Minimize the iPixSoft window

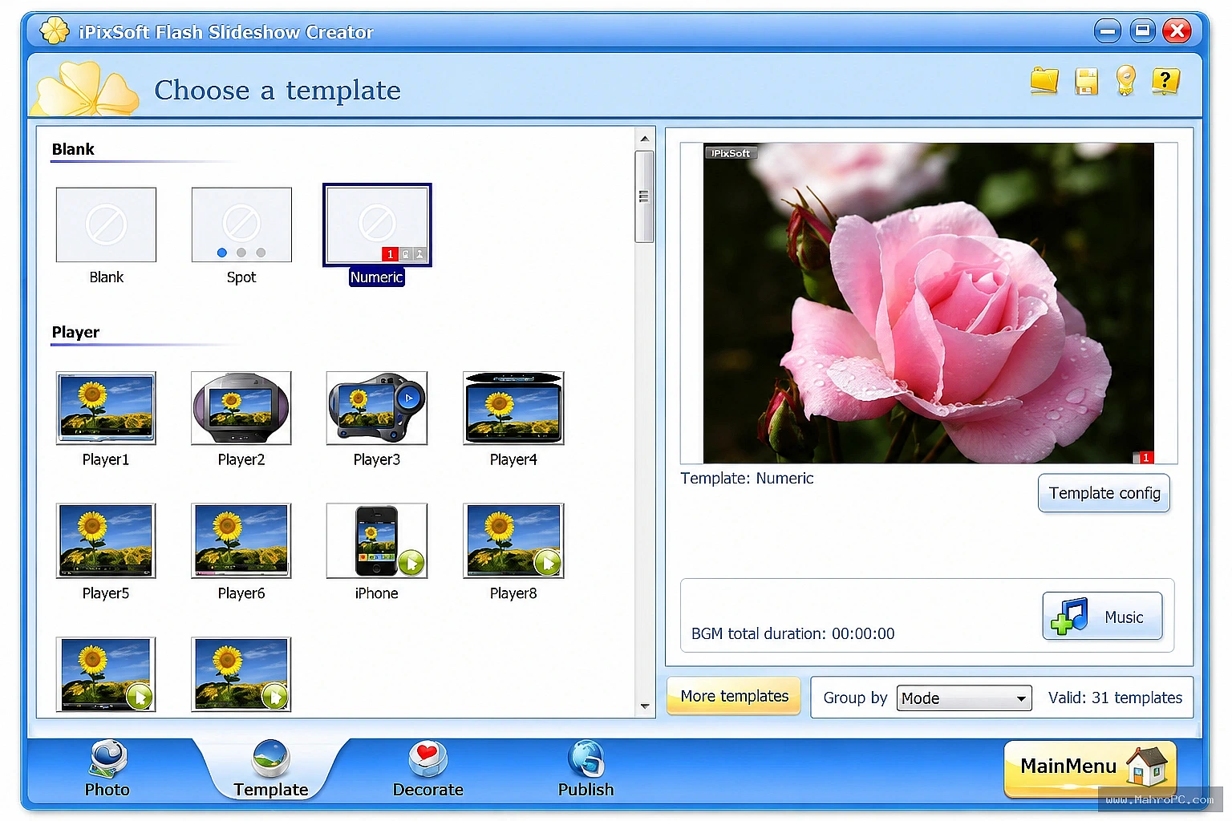pos(1108,32)
